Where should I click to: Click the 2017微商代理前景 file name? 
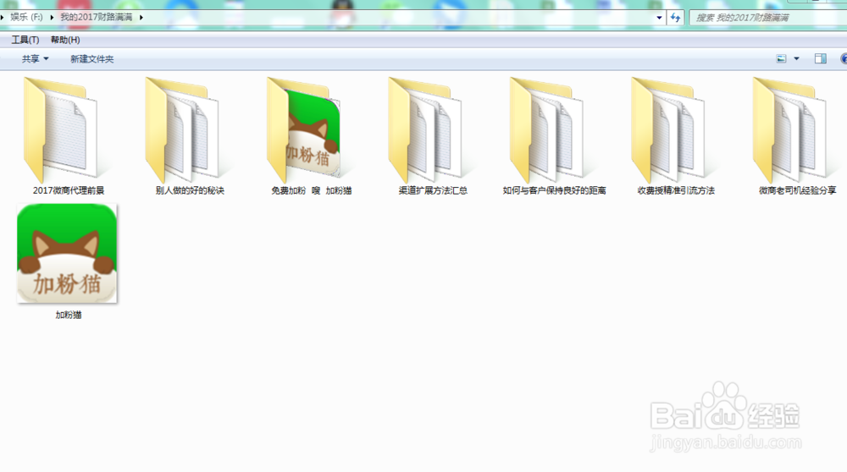click(69, 190)
